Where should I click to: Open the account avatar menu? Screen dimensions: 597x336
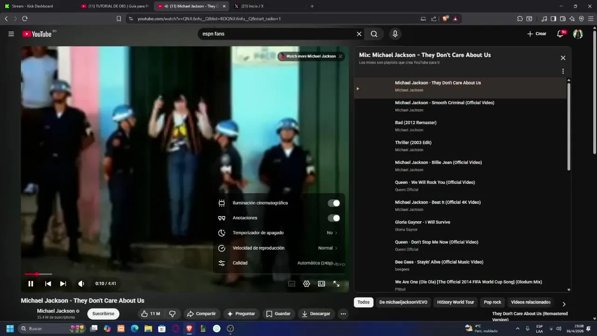pos(578,34)
